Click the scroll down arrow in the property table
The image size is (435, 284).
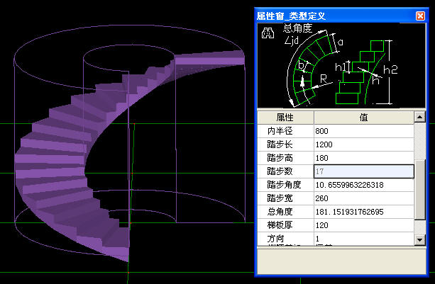tap(419, 239)
